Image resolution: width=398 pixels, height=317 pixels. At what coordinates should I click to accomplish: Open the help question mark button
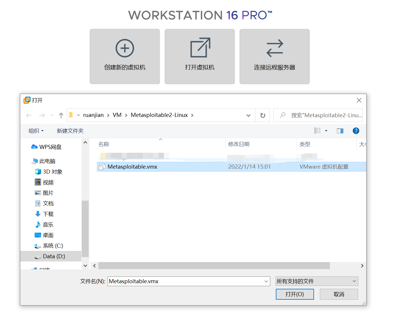click(x=356, y=131)
